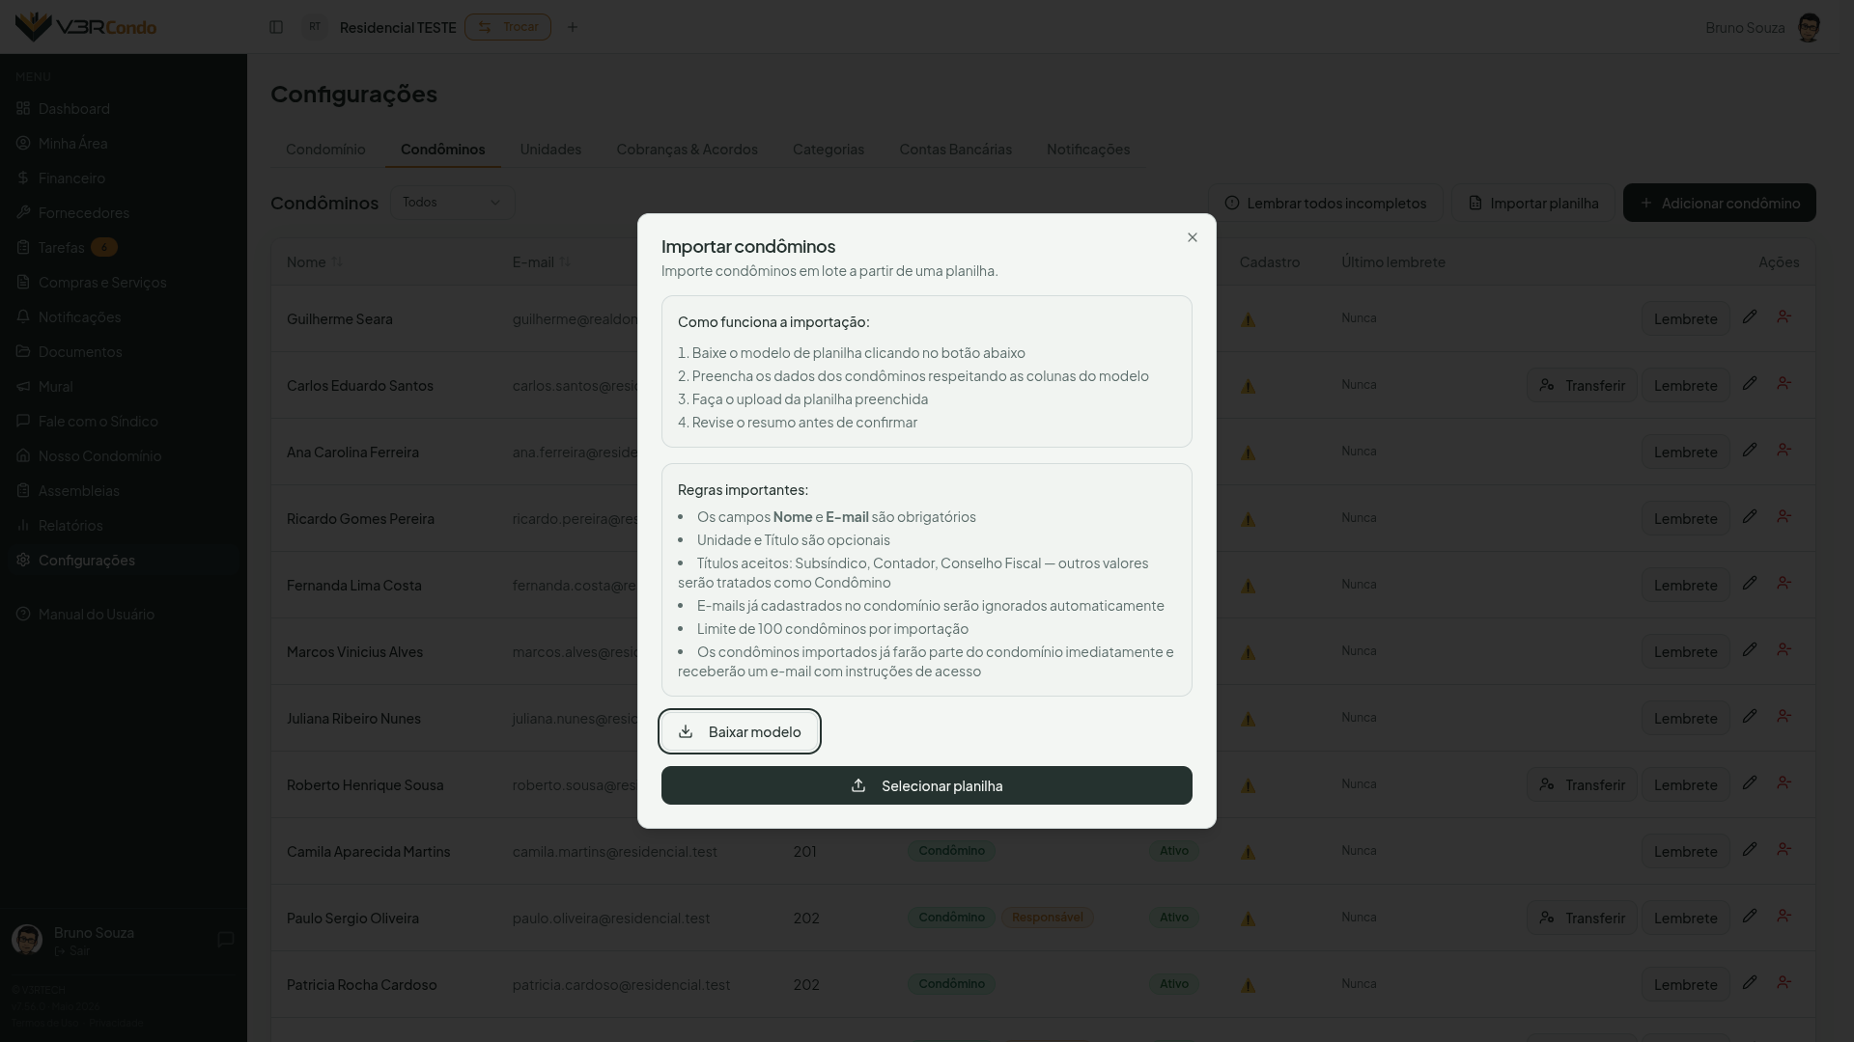Click Lembrete for Fernanda Lima Costa
Viewport: 1854px width, 1042px height.
pyautogui.click(x=1685, y=585)
